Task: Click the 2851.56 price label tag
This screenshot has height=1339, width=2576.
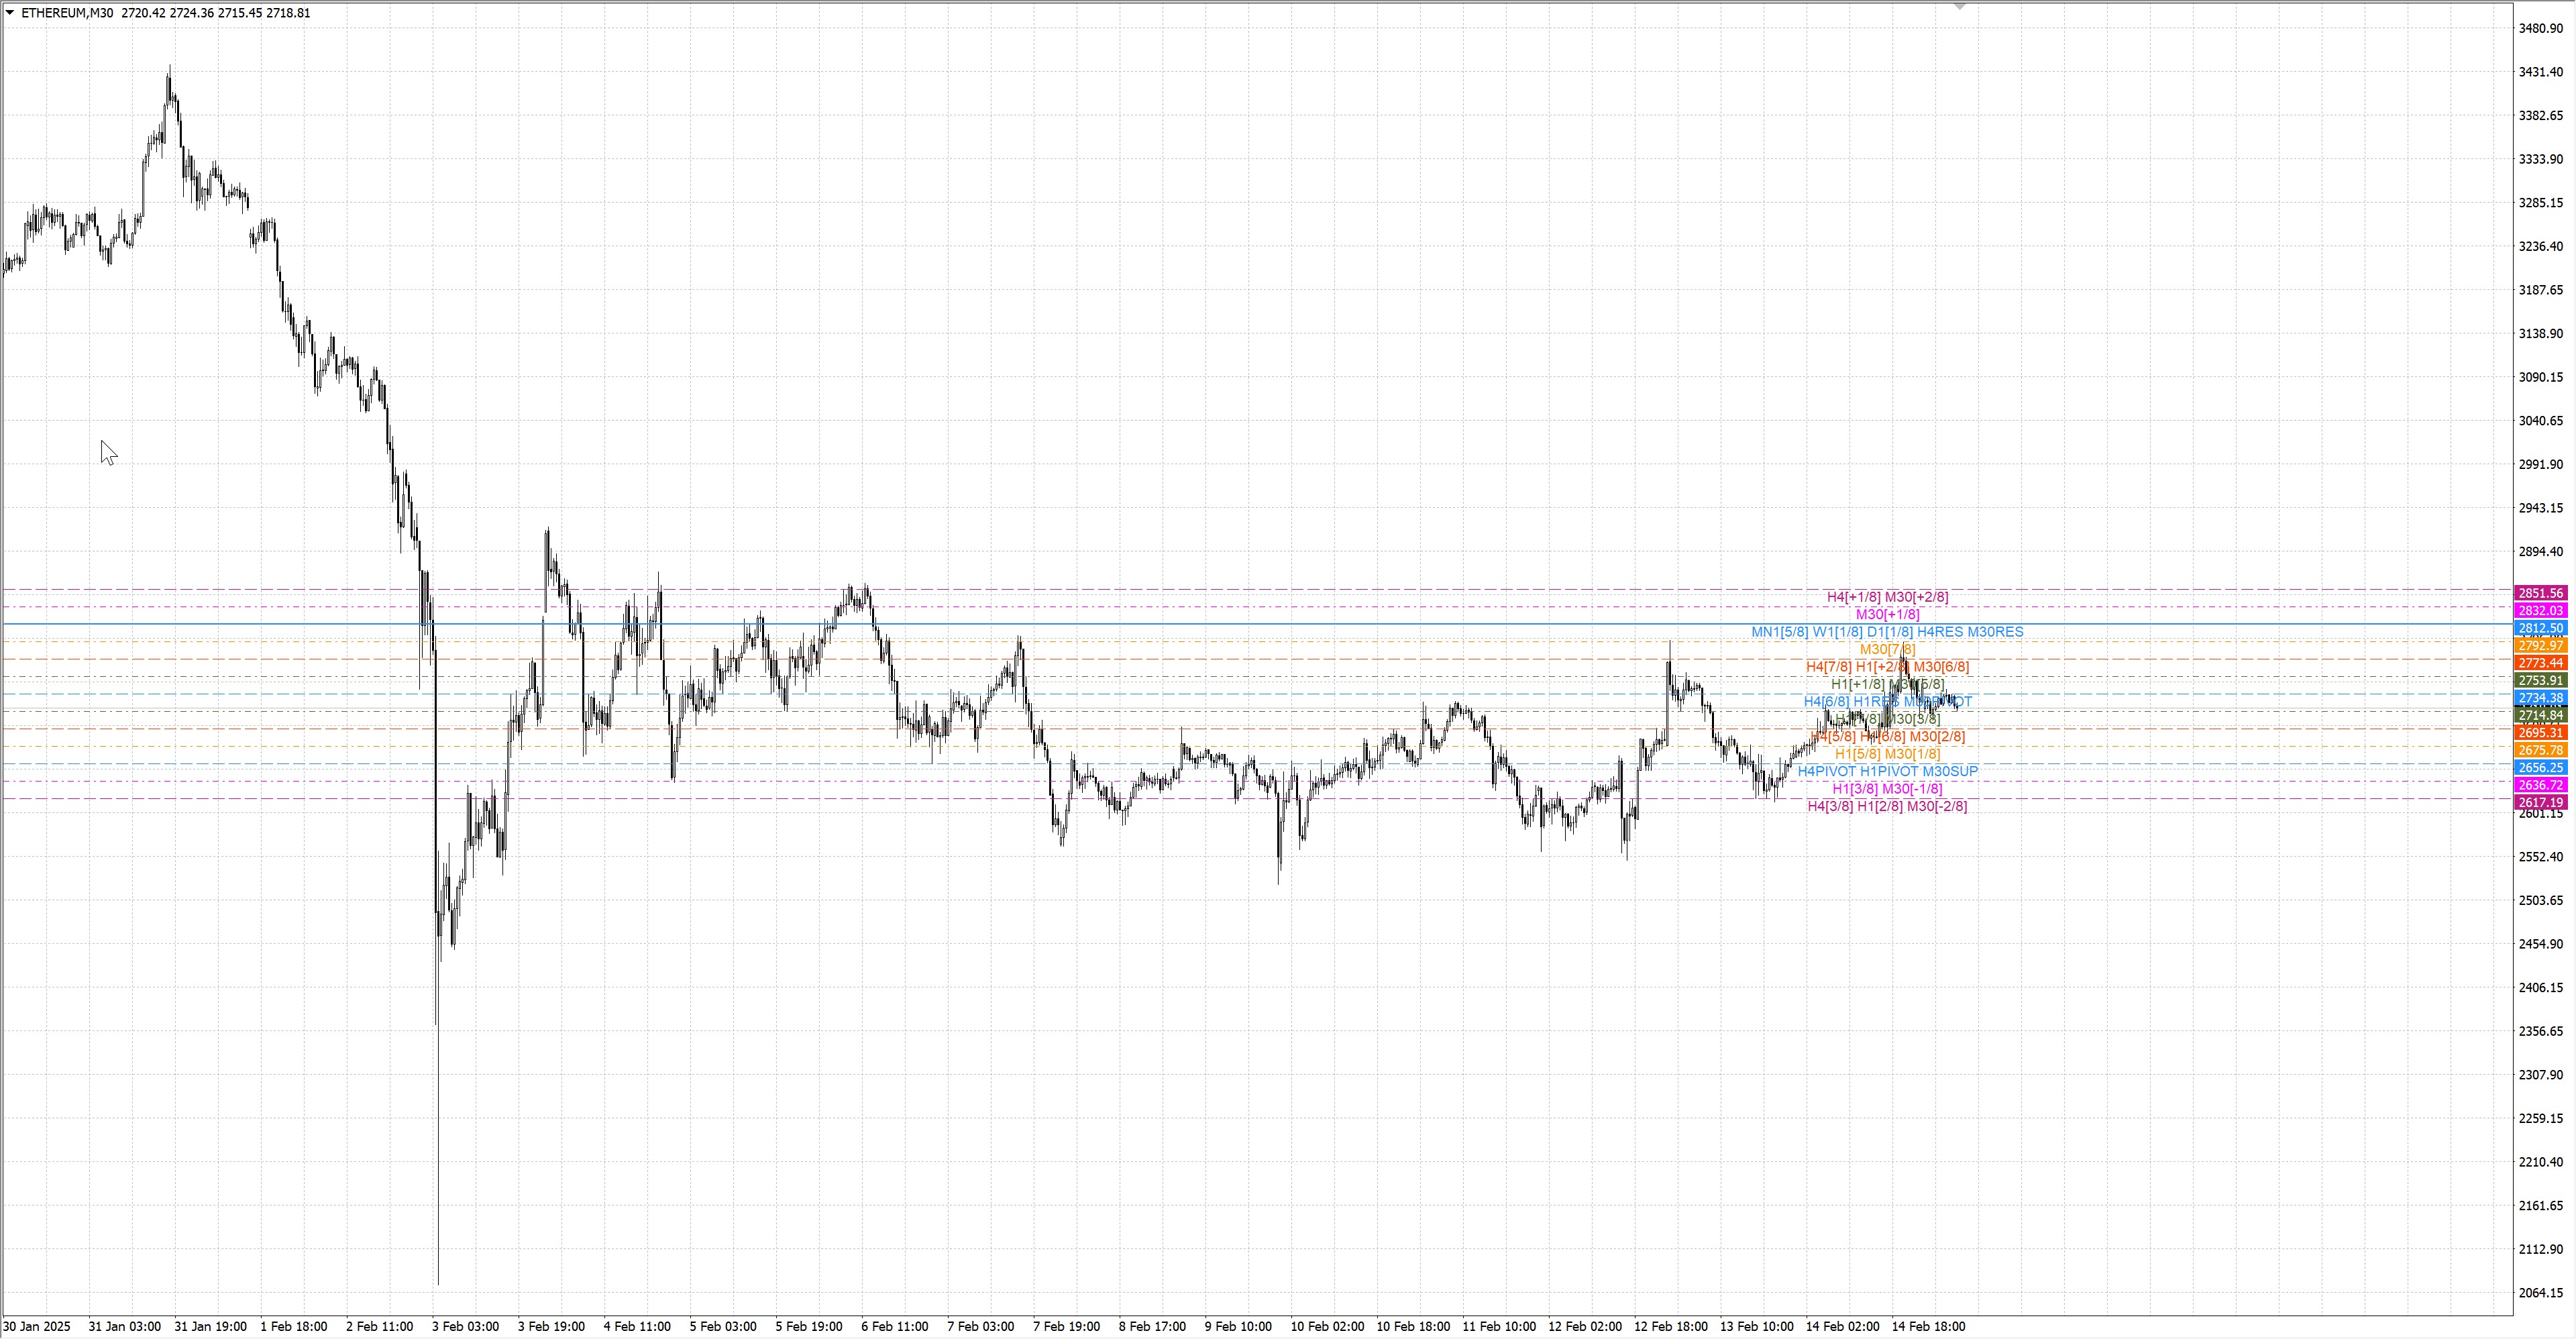Action: pos(2540,593)
